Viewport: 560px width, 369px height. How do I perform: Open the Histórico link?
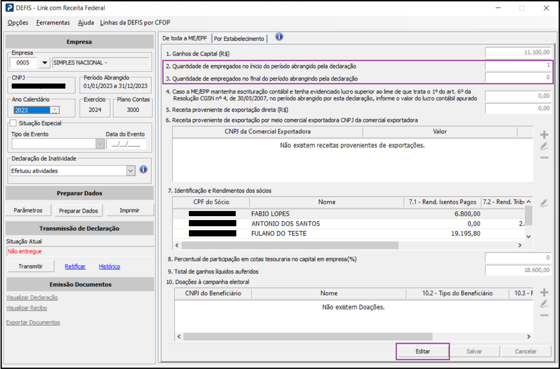coord(109,266)
